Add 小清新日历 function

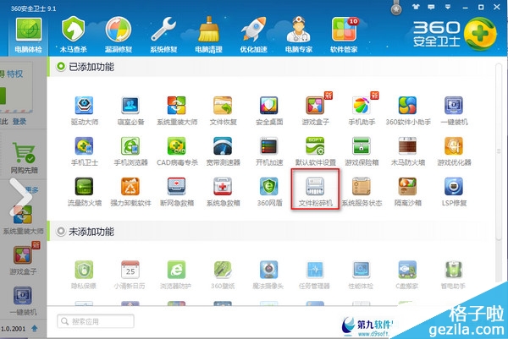click(x=130, y=275)
